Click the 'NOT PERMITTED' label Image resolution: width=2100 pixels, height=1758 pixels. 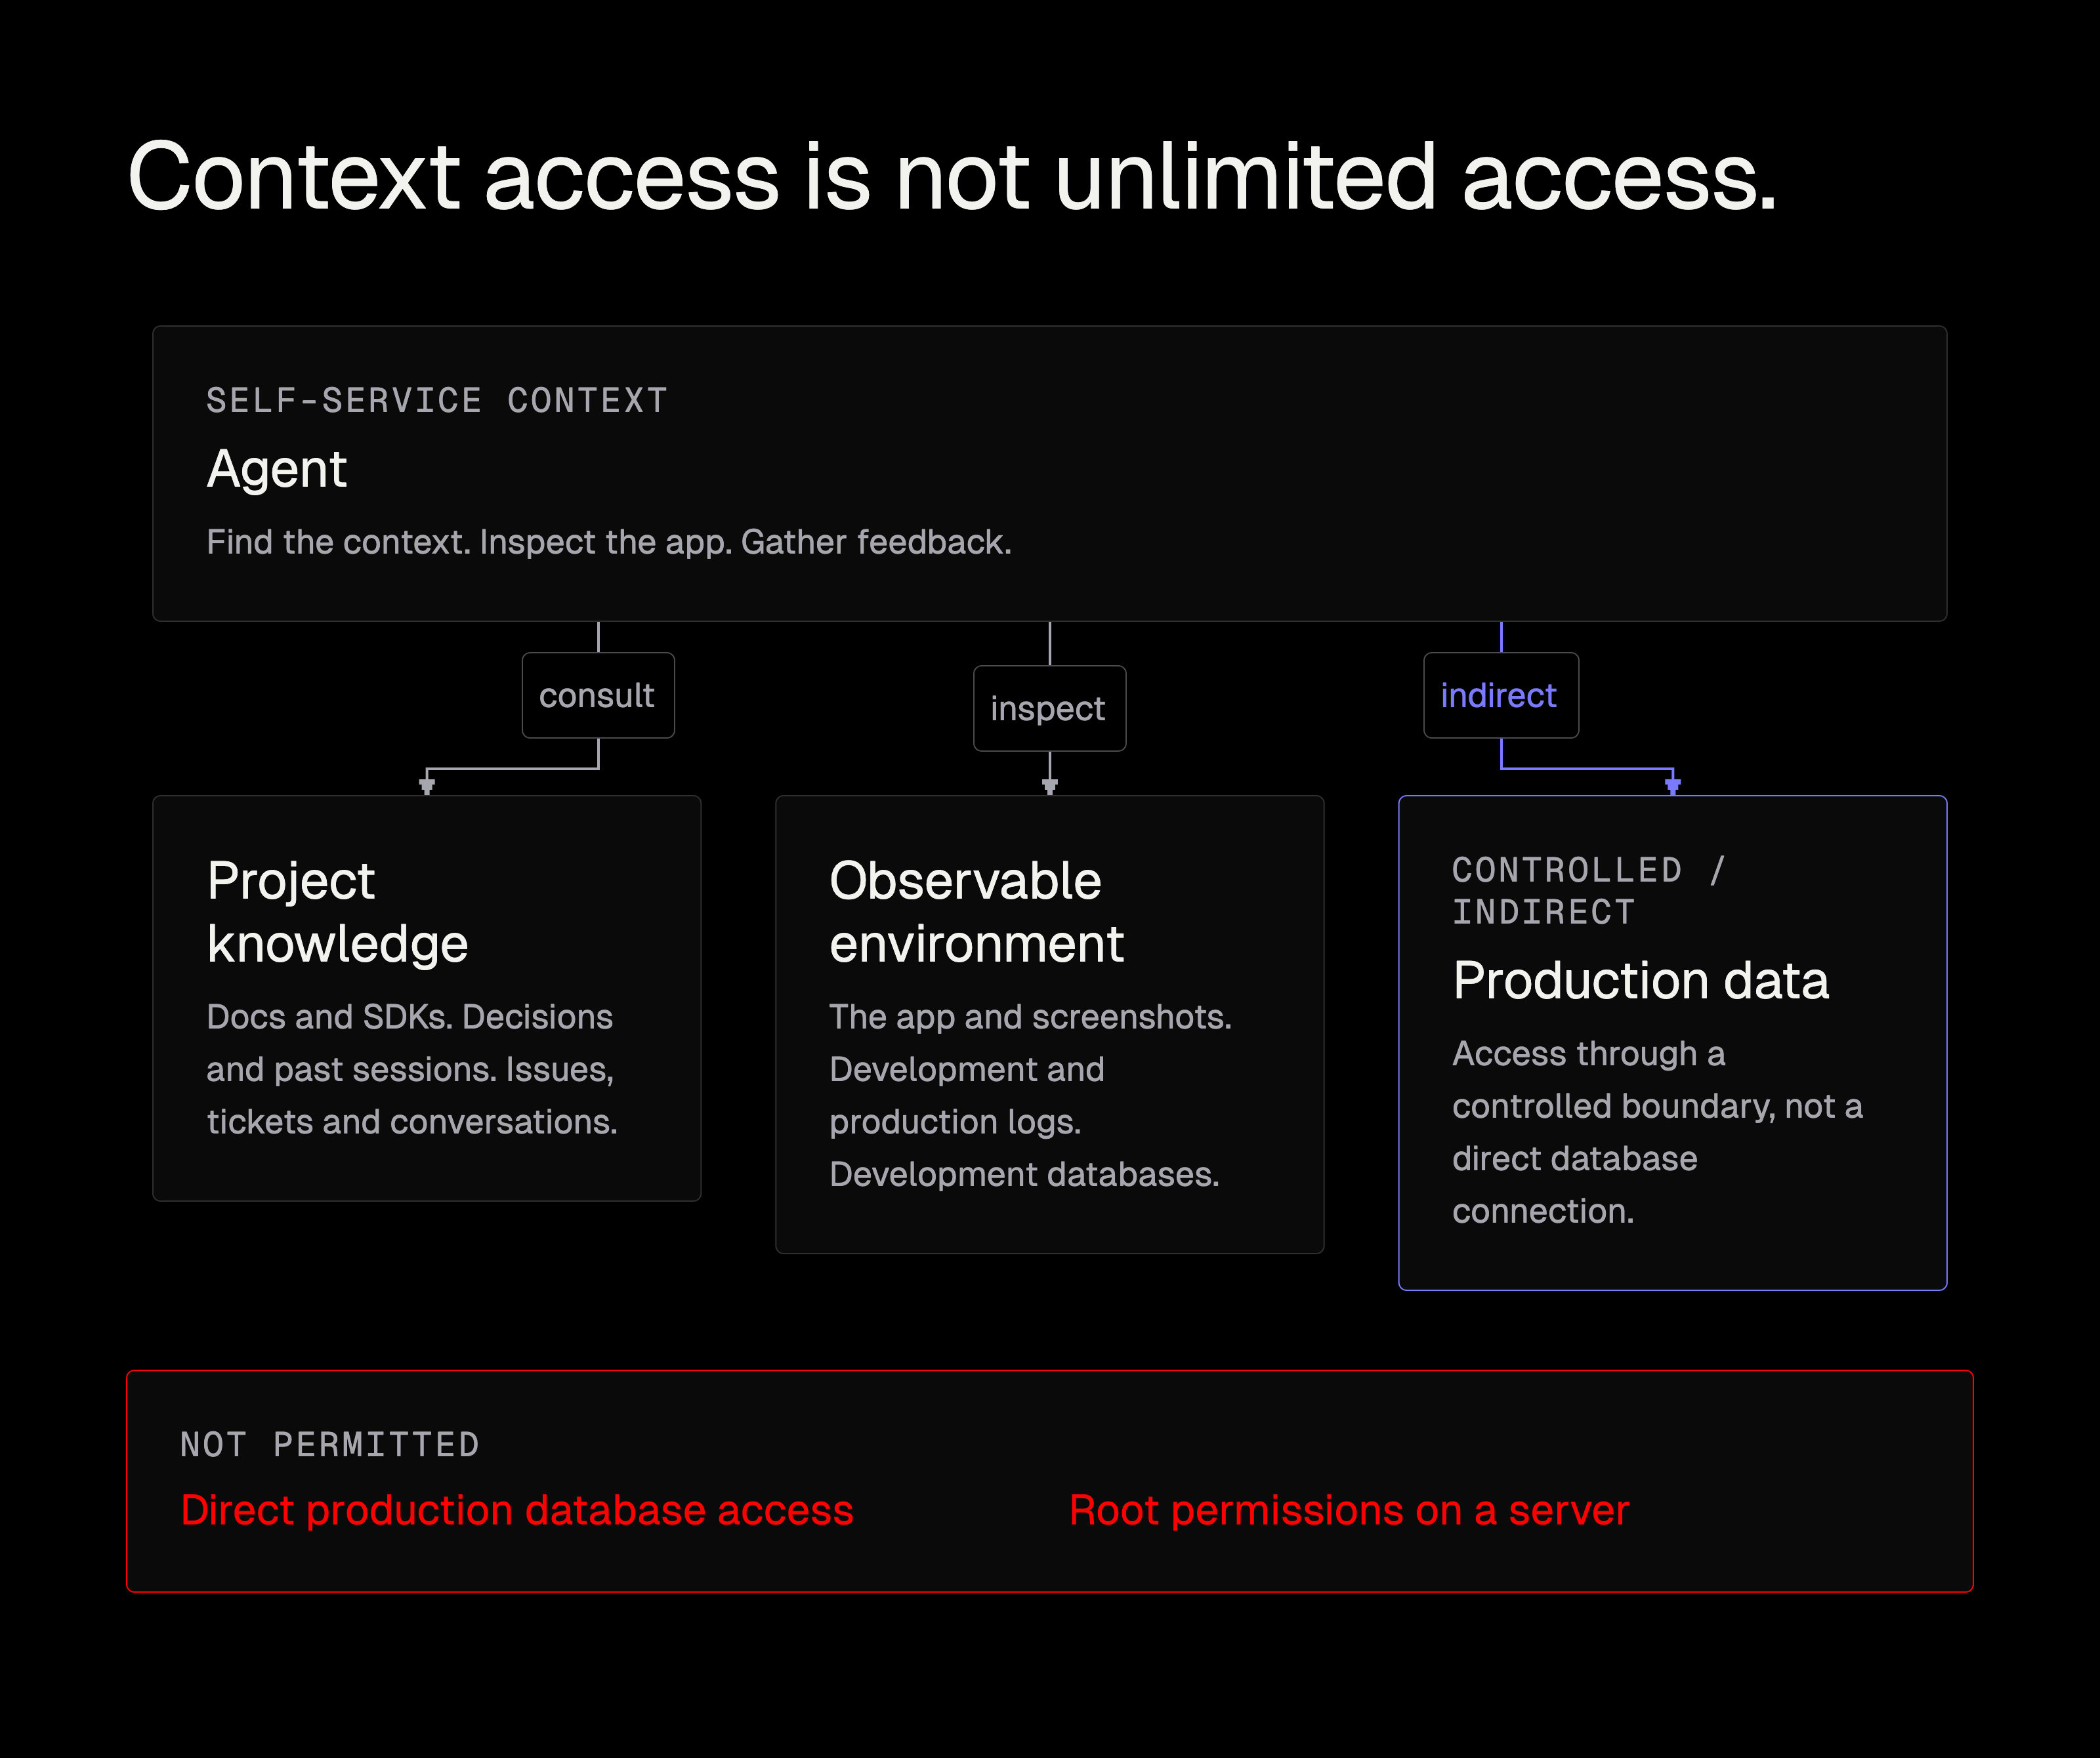(330, 1445)
